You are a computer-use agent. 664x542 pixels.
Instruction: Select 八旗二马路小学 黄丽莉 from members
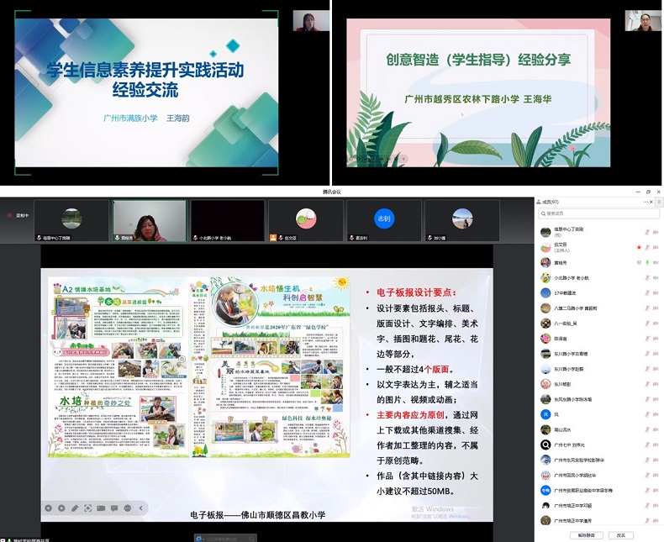[580, 308]
